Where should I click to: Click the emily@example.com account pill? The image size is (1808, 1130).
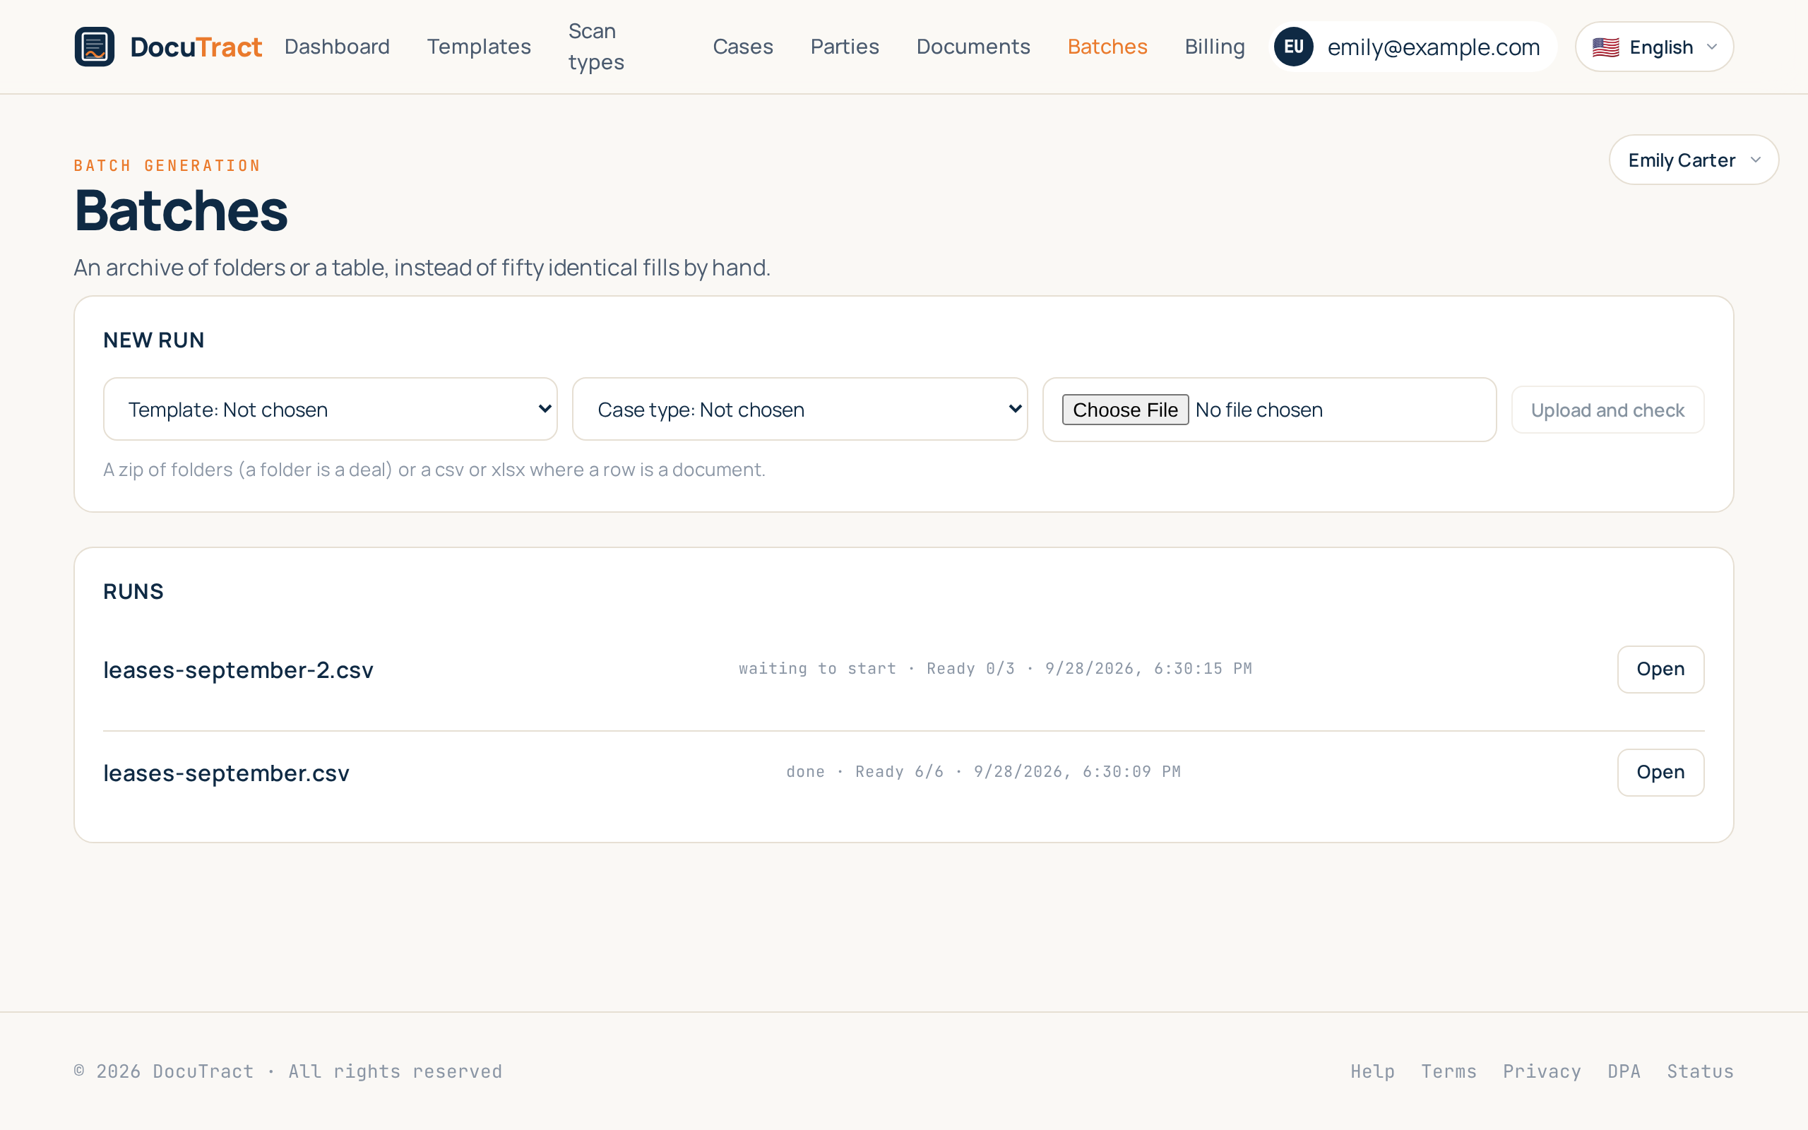point(1415,47)
